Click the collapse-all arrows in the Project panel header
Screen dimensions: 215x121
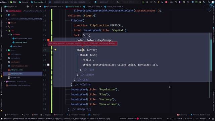32,6
